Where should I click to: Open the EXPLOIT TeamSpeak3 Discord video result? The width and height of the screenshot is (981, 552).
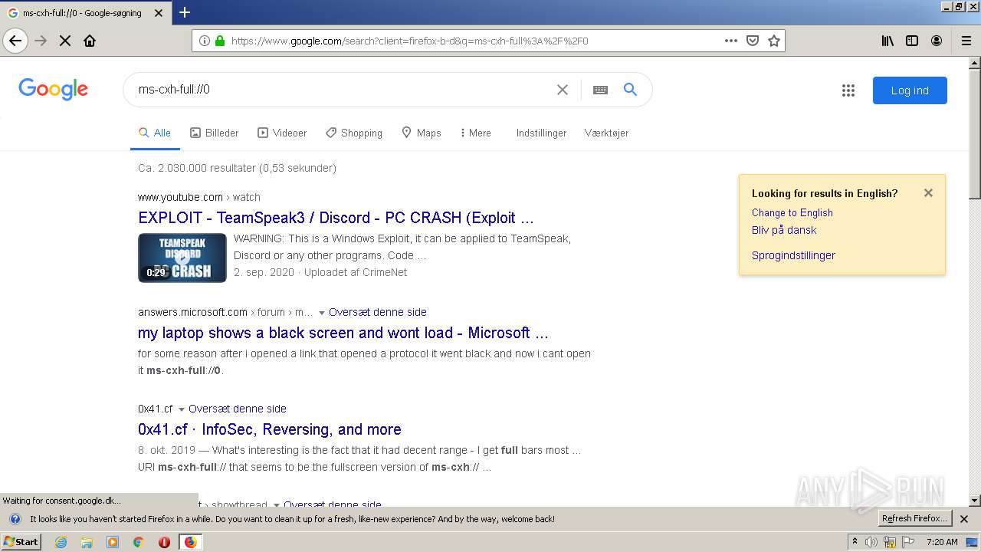pyautogui.click(x=336, y=218)
